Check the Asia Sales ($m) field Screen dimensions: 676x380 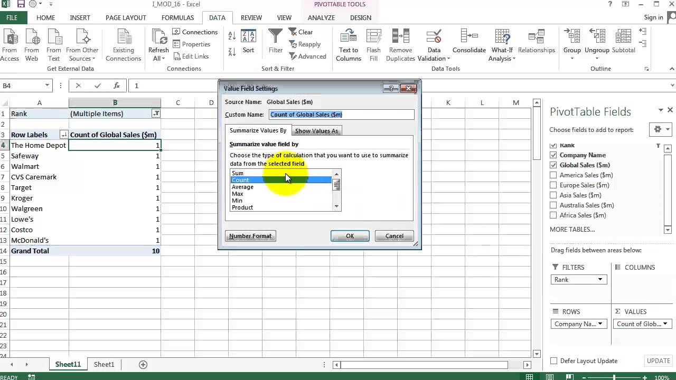pyautogui.click(x=553, y=195)
